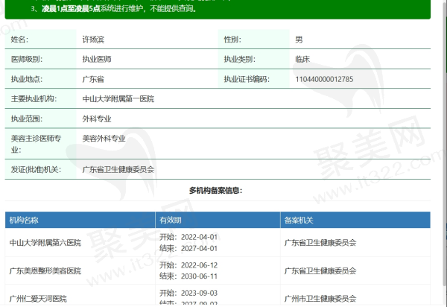The image size is (447, 307).
Task: Click the 姓名 label cell
Action: 41,39
